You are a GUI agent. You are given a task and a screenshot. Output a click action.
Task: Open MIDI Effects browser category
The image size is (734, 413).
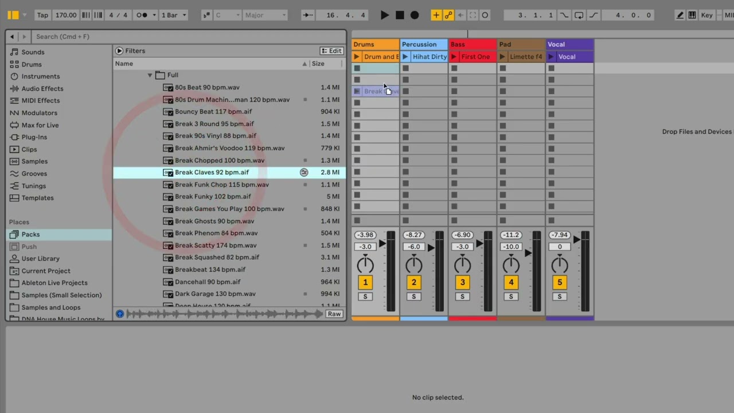(40, 100)
